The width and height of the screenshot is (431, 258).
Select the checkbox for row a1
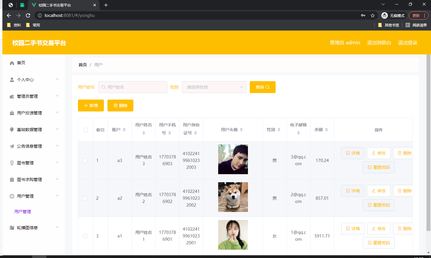pos(85,236)
